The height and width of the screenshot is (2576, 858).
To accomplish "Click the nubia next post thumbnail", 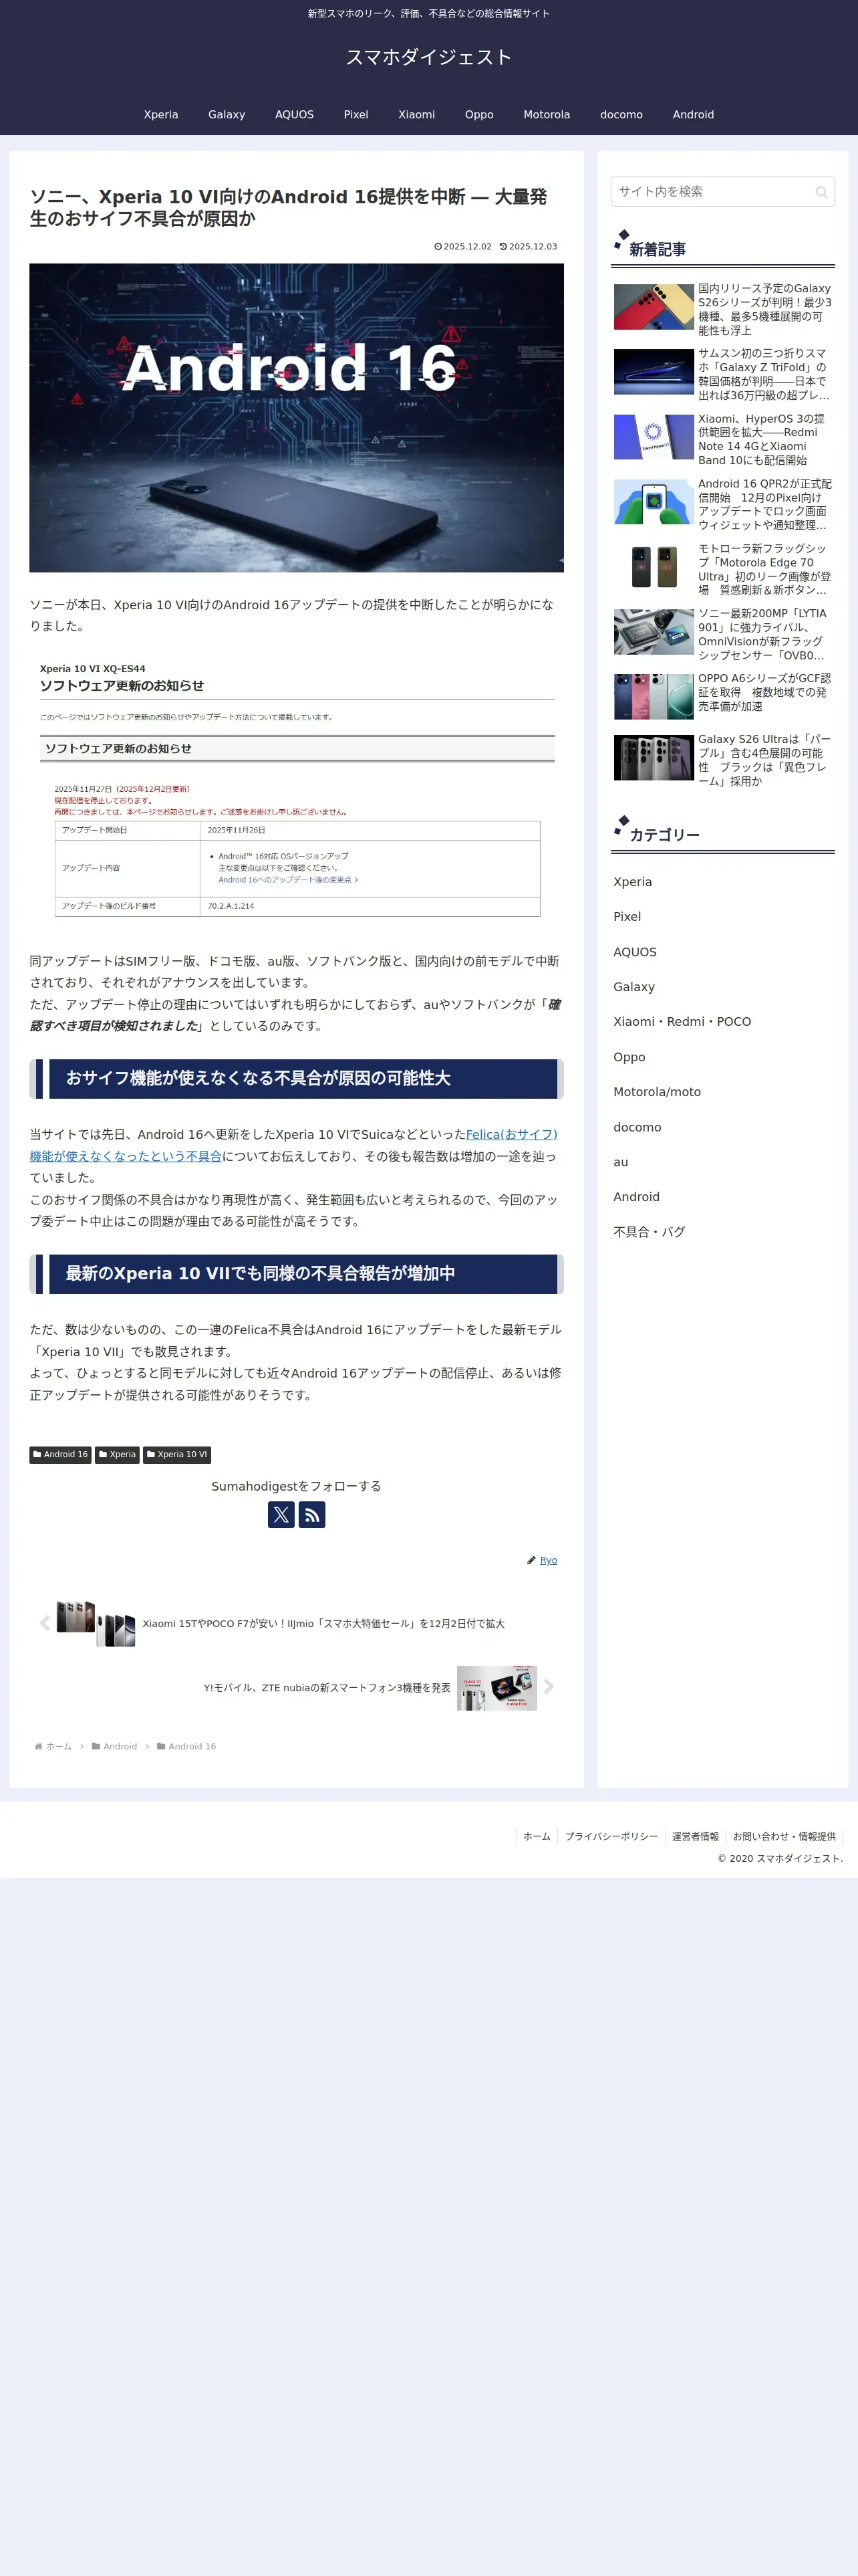I will [497, 1687].
